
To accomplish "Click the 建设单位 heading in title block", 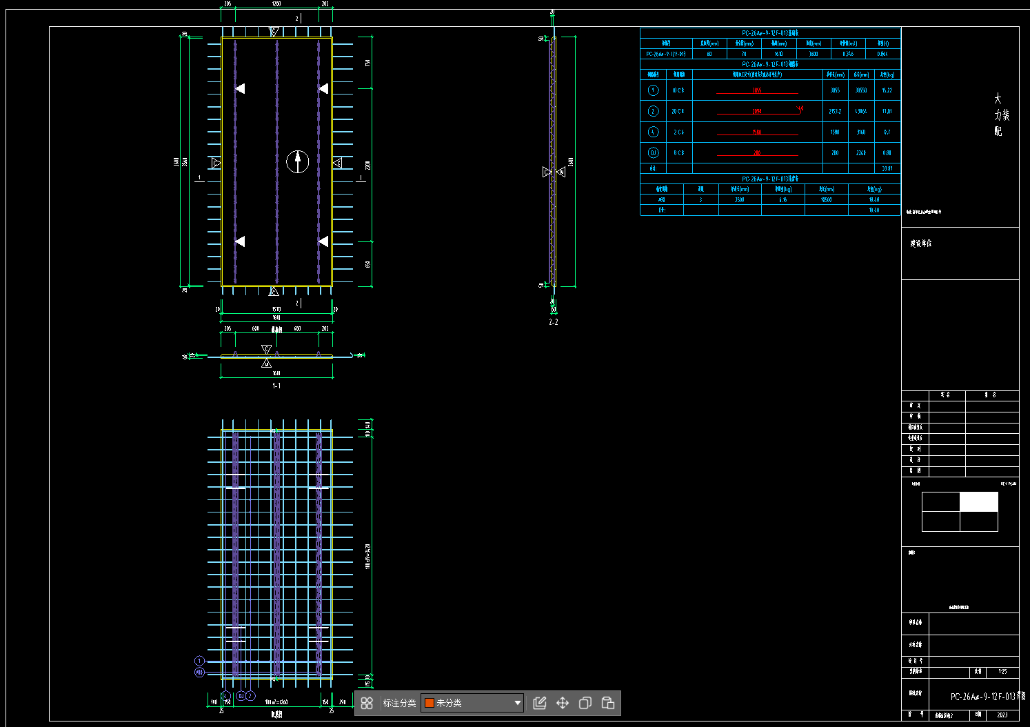I will 920,243.
